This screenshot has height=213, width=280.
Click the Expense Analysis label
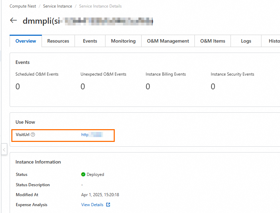pos(31,205)
